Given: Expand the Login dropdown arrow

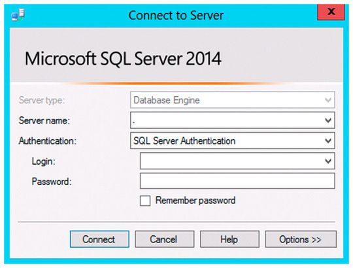Looking at the screenshot, I should pyautogui.click(x=328, y=161).
